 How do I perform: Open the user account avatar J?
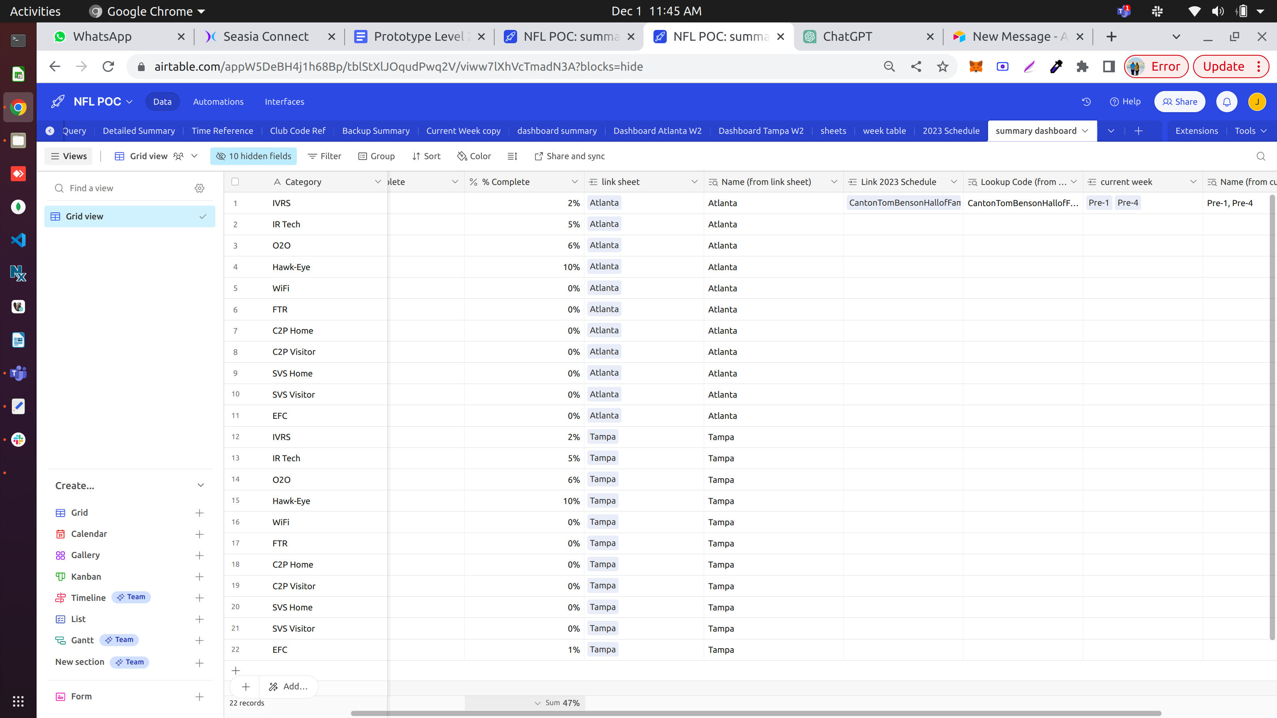click(1257, 101)
